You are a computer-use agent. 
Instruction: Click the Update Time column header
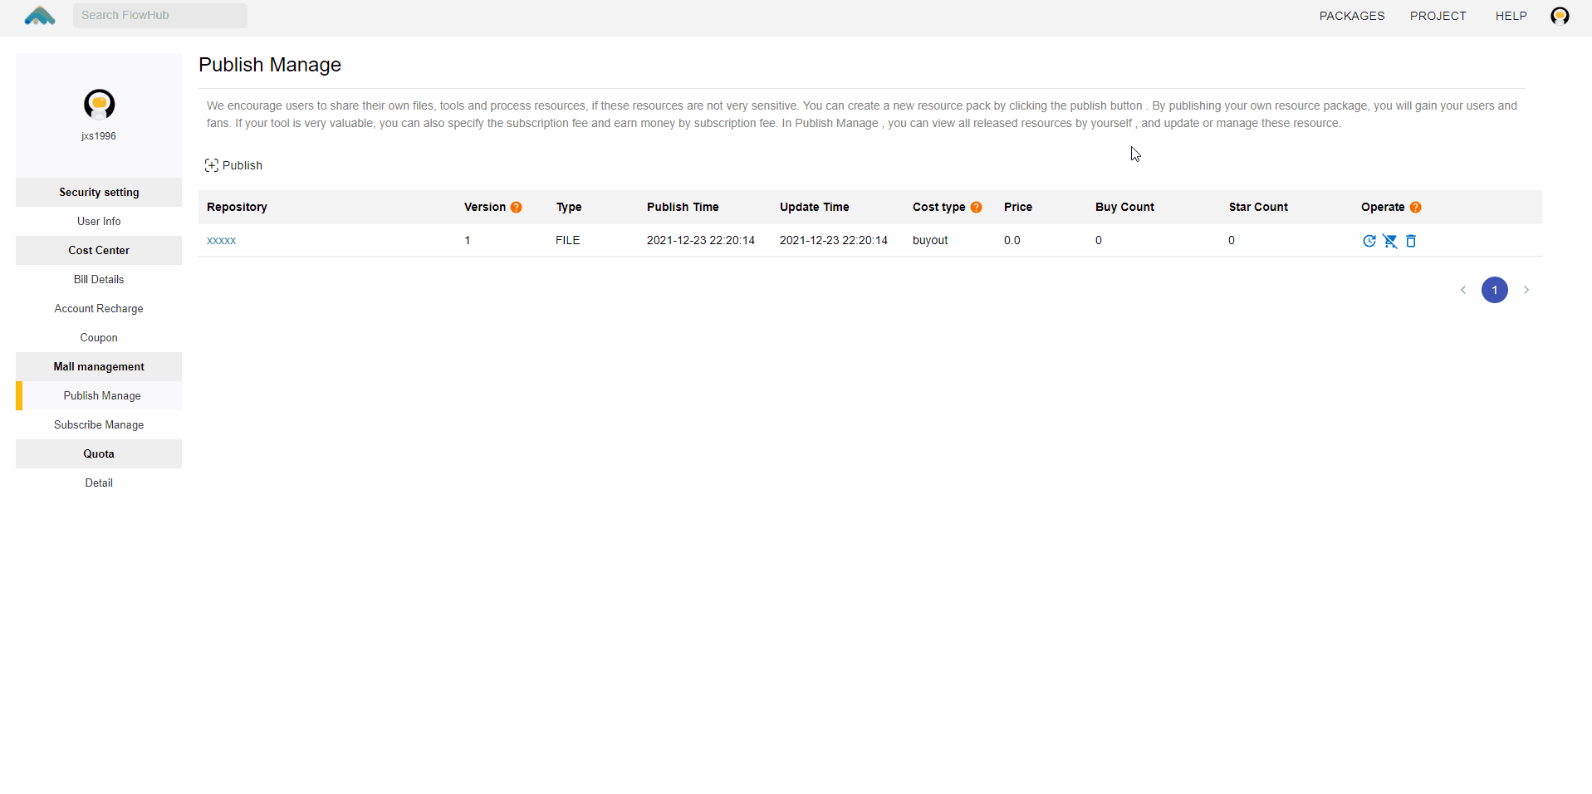pyautogui.click(x=814, y=208)
